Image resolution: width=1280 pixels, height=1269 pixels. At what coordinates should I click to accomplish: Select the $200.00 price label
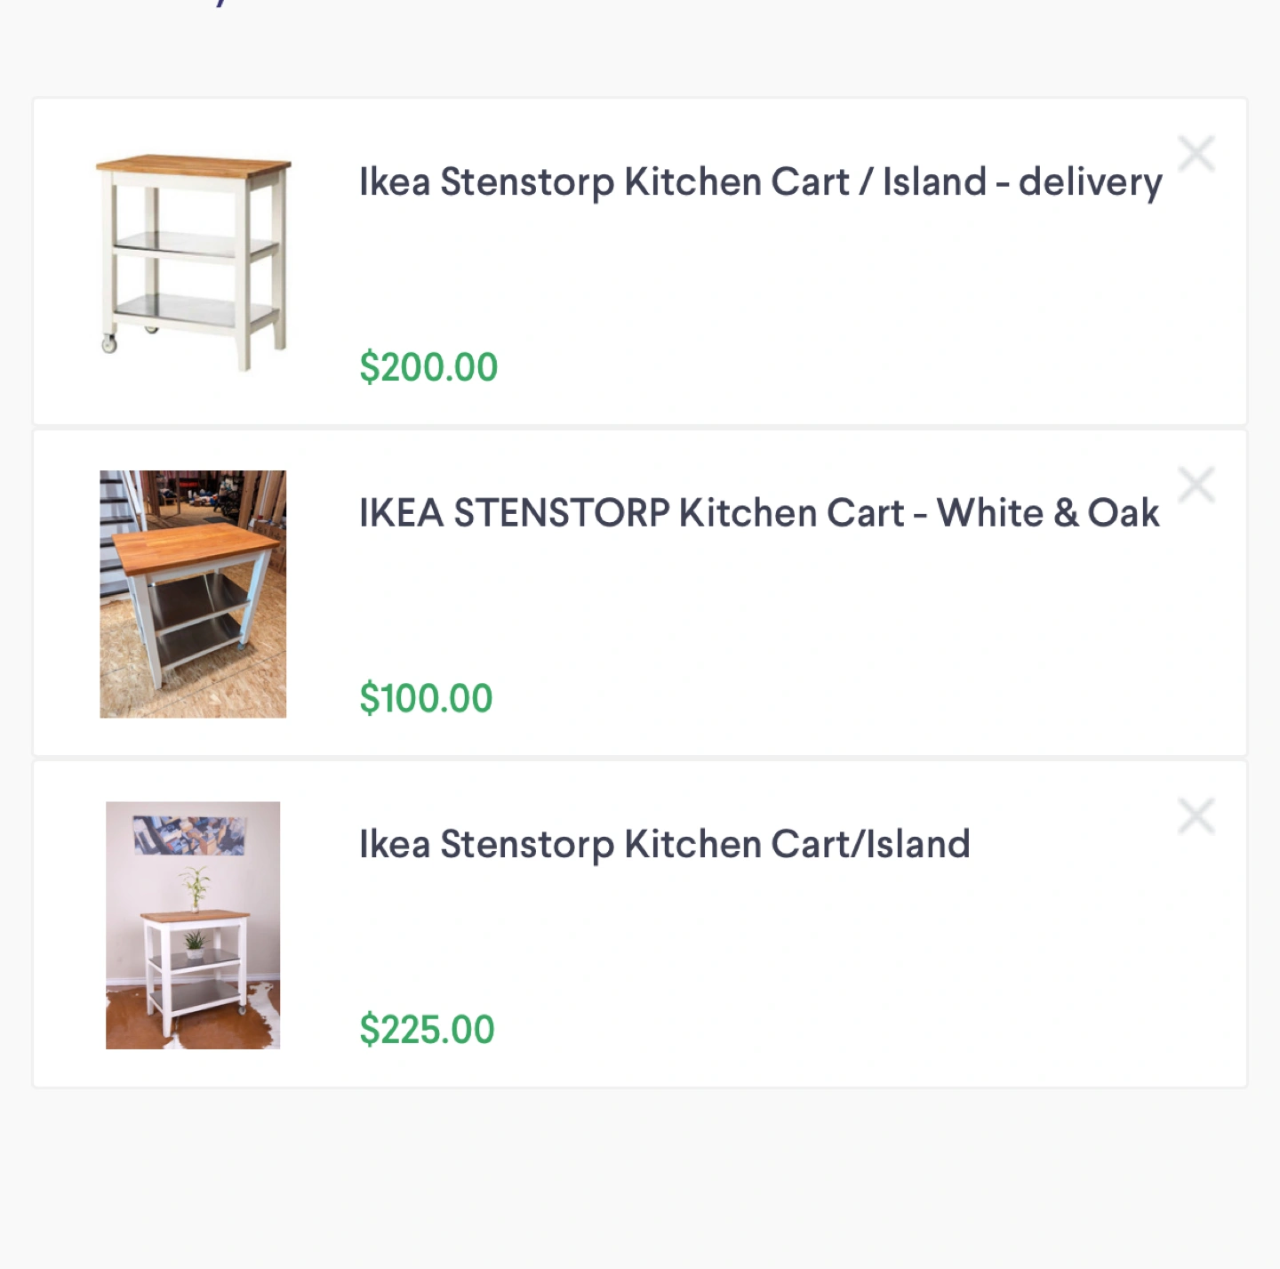coord(428,367)
